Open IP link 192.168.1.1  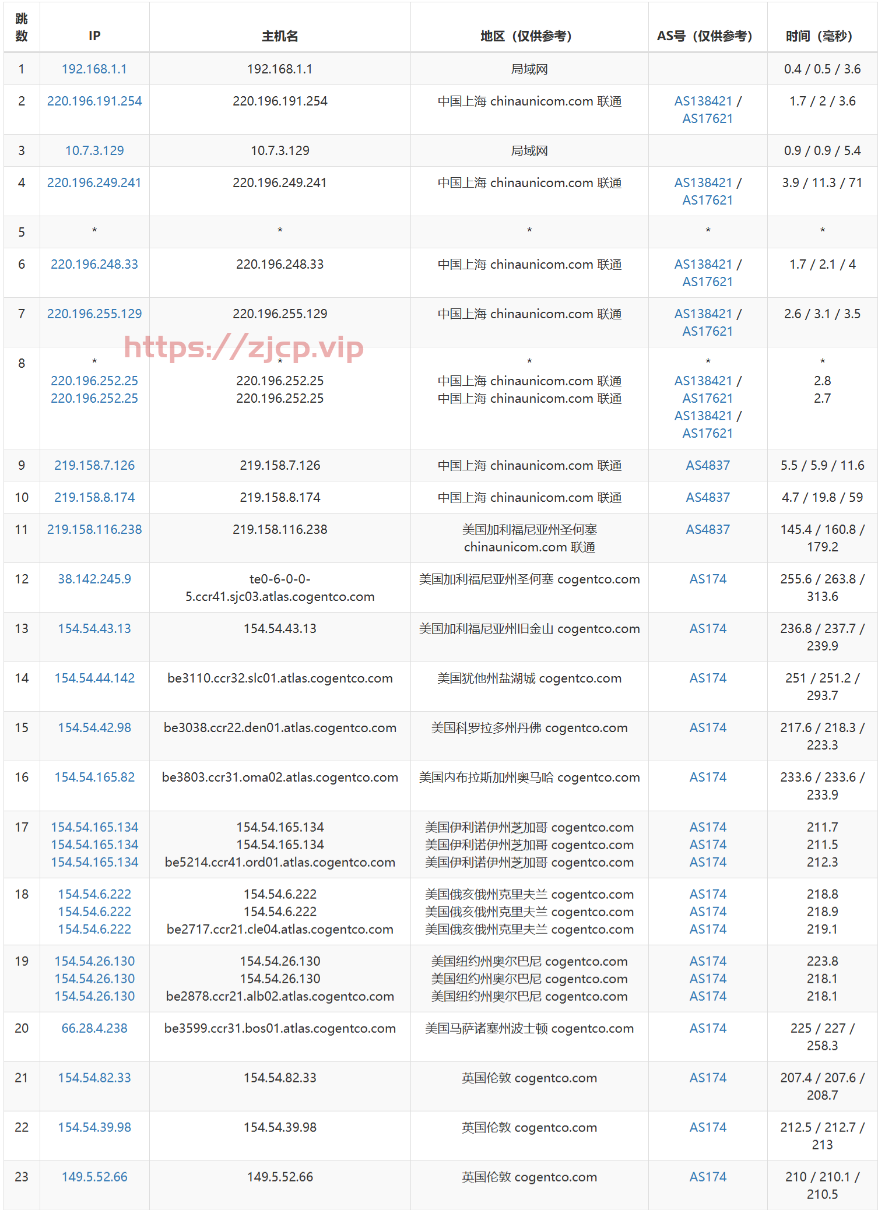tap(94, 69)
